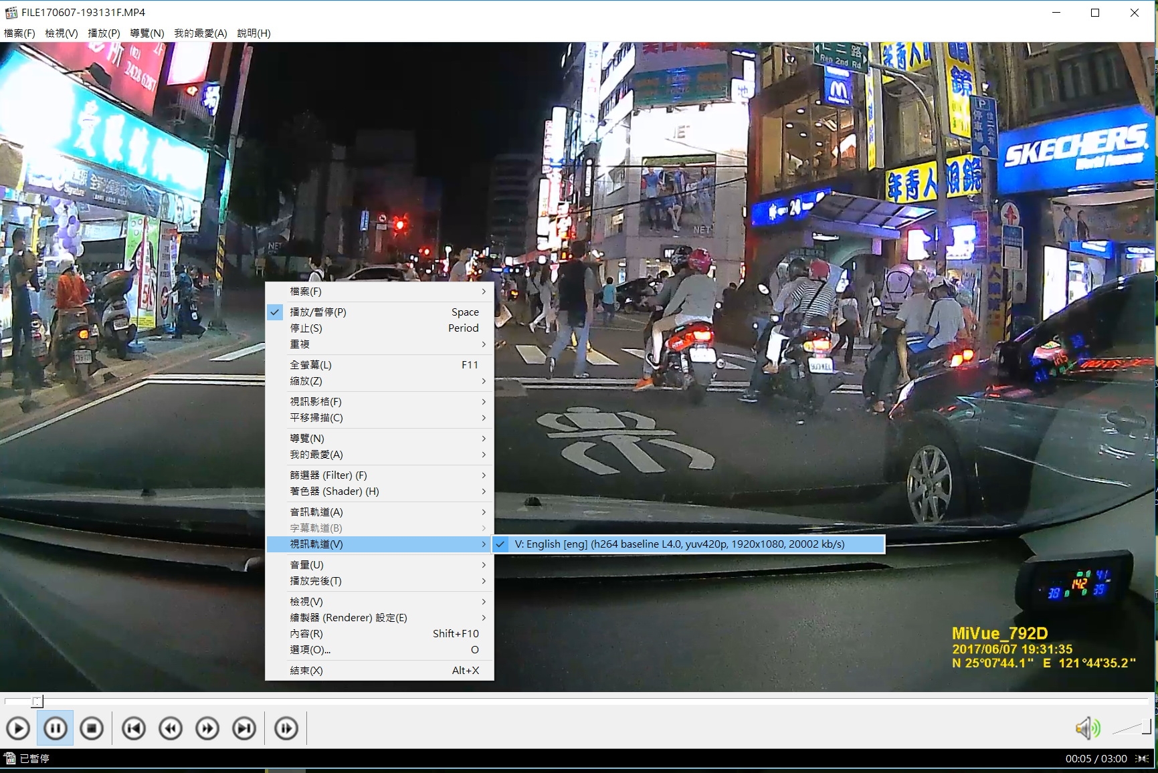Open 檔案(F) in the menu bar
1158x773 pixels.
click(x=19, y=33)
